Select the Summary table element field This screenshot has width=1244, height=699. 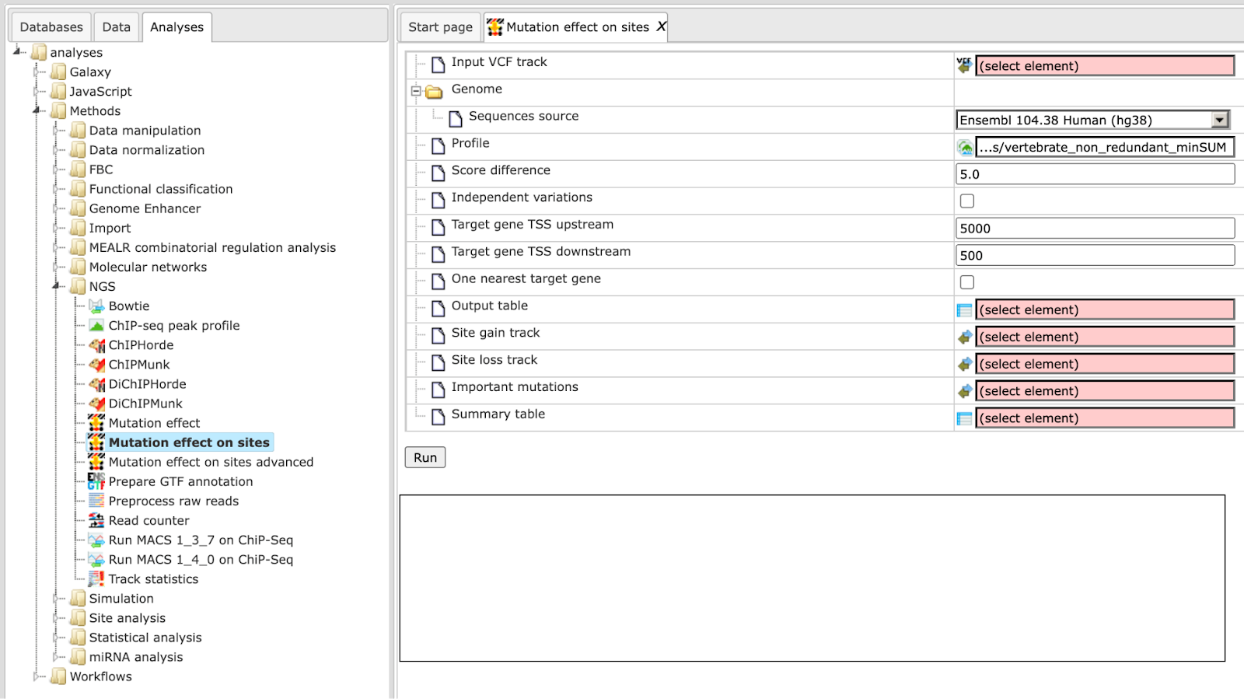point(1105,418)
